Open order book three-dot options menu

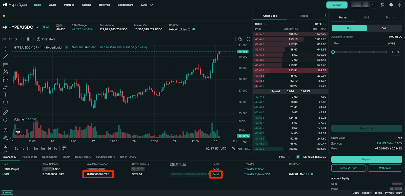pos(325,15)
